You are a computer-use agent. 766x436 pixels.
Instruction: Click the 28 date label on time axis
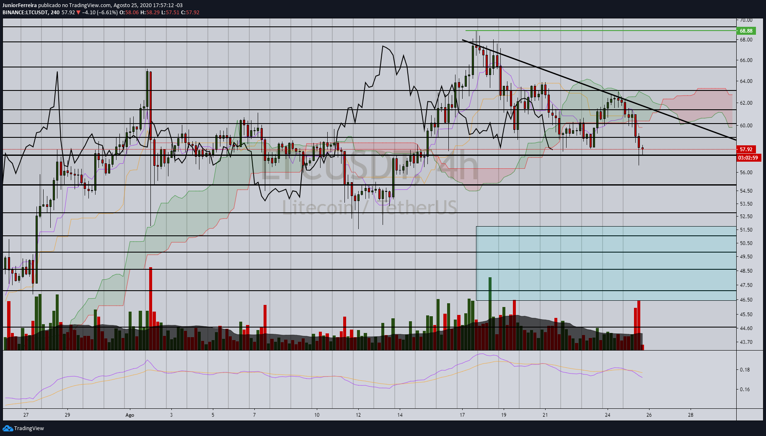point(691,415)
